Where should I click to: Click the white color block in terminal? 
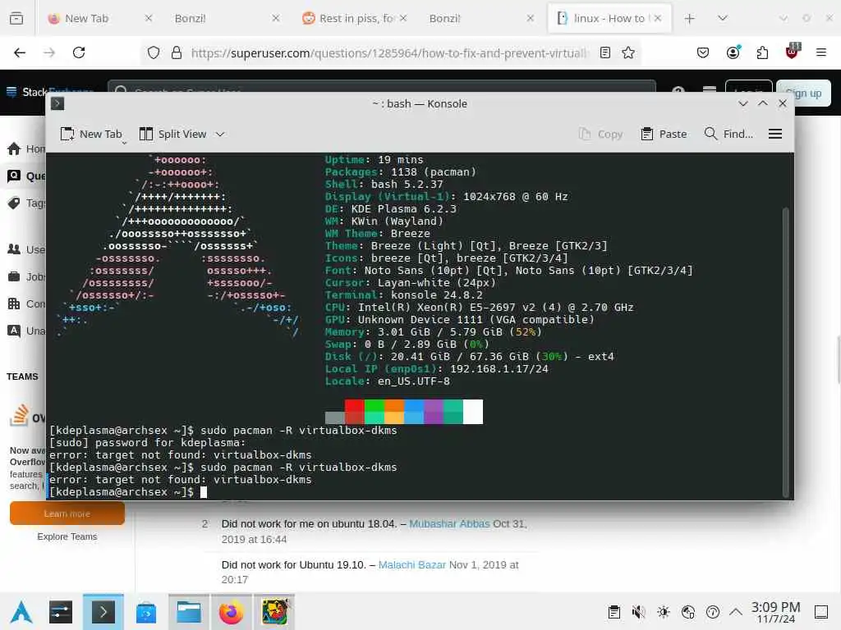472,412
